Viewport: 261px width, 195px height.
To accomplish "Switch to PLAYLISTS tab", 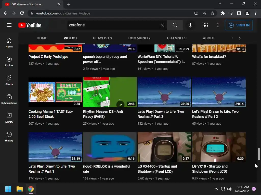I will (x=102, y=38).
